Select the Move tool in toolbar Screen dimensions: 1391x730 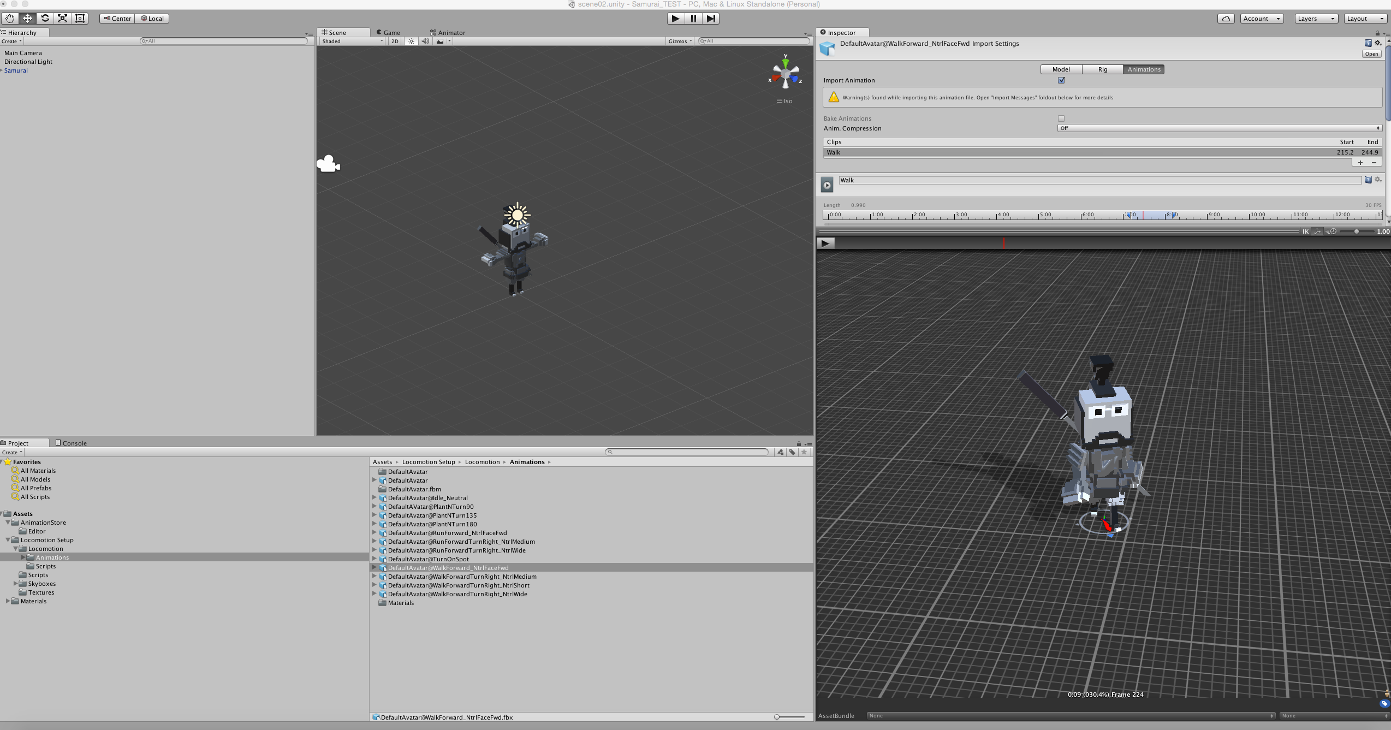27,19
